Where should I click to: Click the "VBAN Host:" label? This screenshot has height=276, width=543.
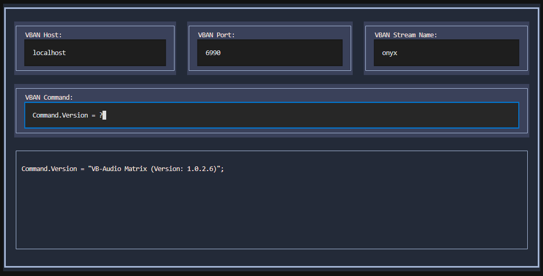tap(44, 35)
